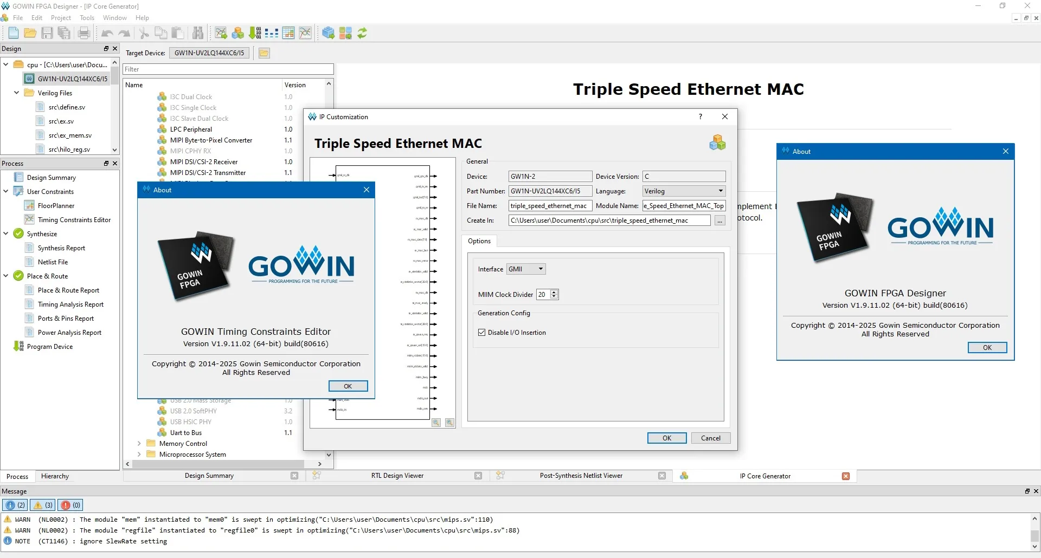Viewport: 1041px width, 558px height.
Task: Switch to the RTL Design Viewer tab
Action: 397,476
